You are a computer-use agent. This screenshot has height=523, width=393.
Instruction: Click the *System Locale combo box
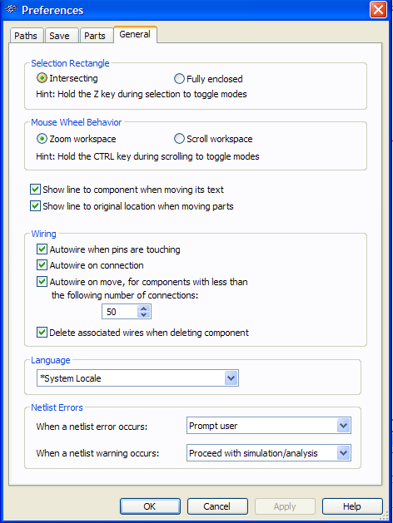[137, 378]
